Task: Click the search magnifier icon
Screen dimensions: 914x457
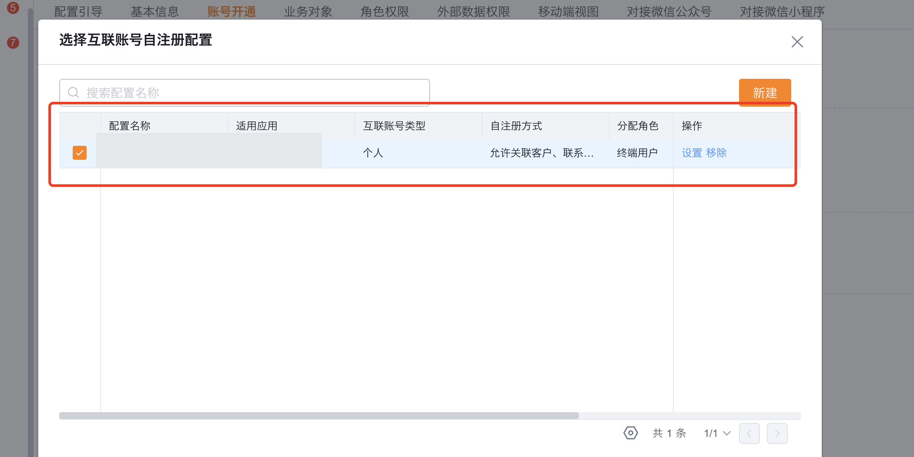Action: (74, 93)
